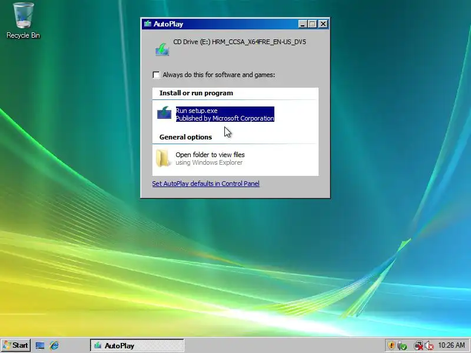Image resolution: width=471 pixels, height=353 pixels.
Task: Click the General options heading
Action: coord(185,137)
